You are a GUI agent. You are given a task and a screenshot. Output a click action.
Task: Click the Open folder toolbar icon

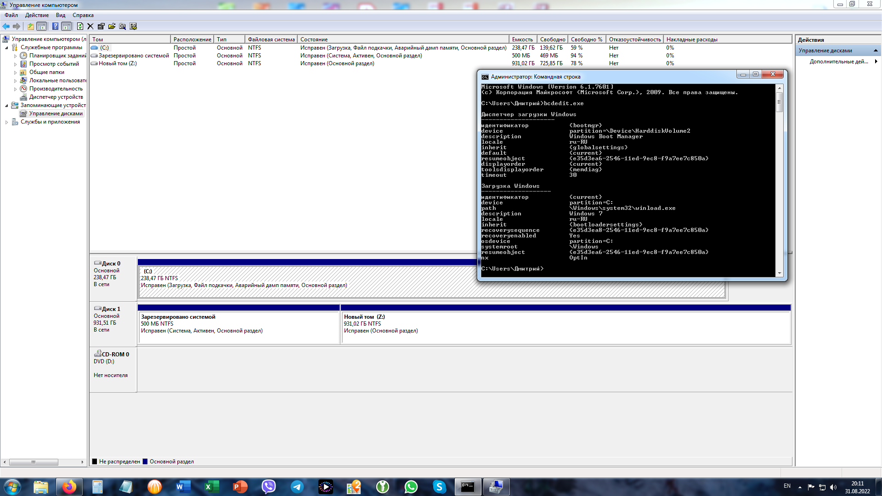coord(112,26)
